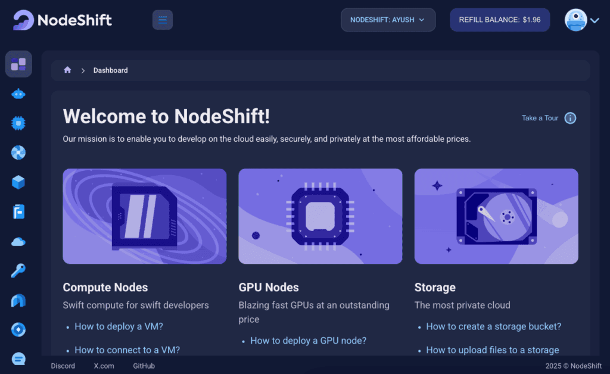Screen dimensions: 610x374
Task: Click the Compute Nodes heading
Action: [105, 287]
